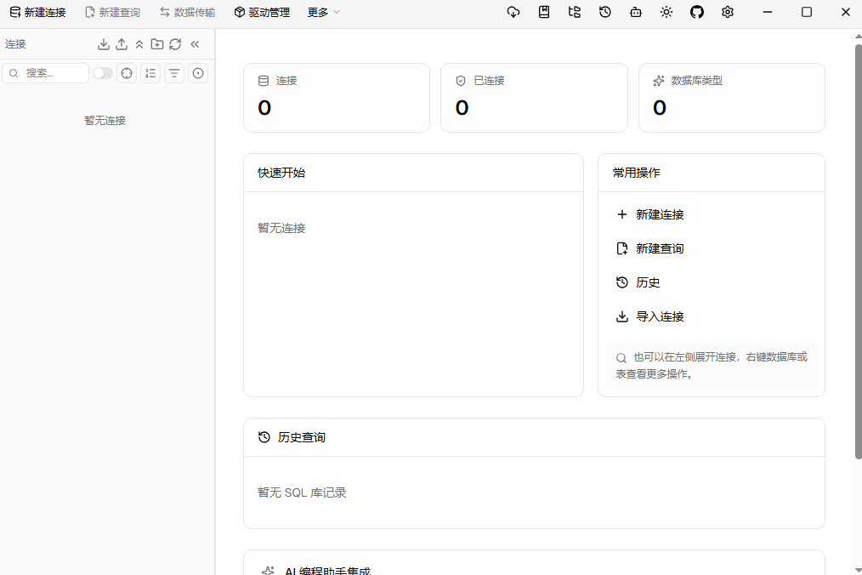Click the 暂无 SQL 库记录 text

click(302, 492)
